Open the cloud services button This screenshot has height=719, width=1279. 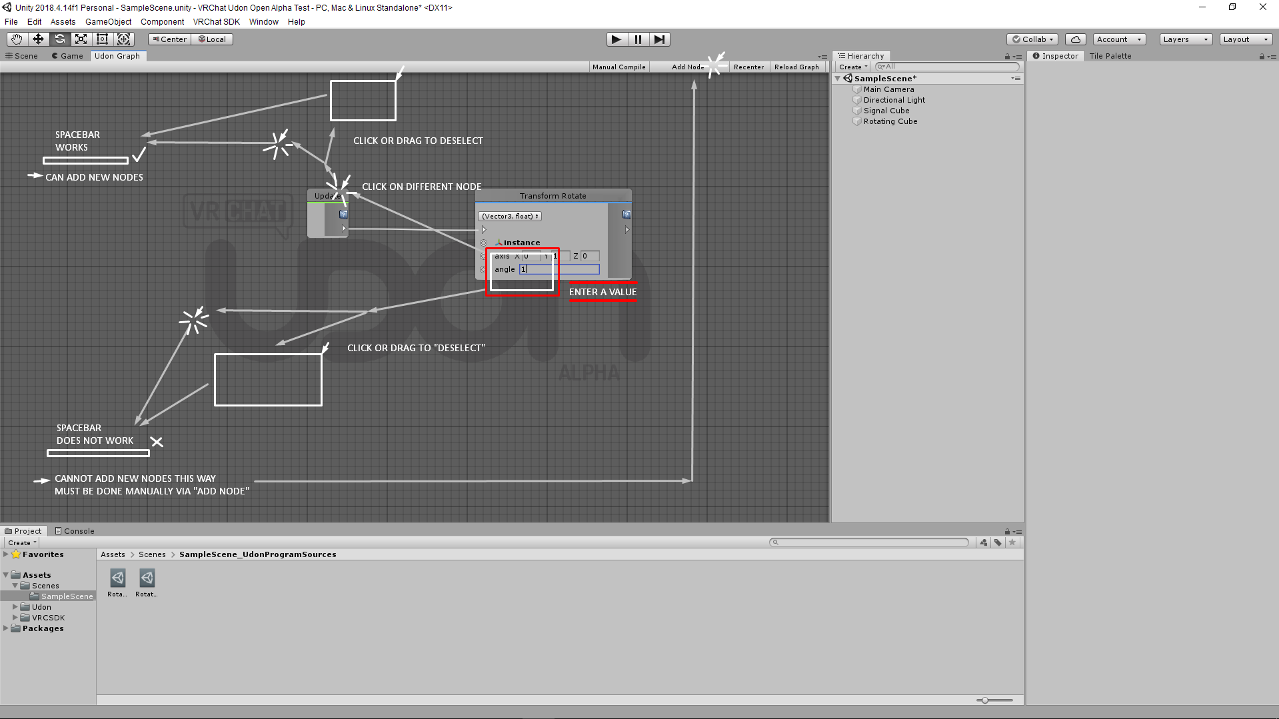[x=1075, y=39]
